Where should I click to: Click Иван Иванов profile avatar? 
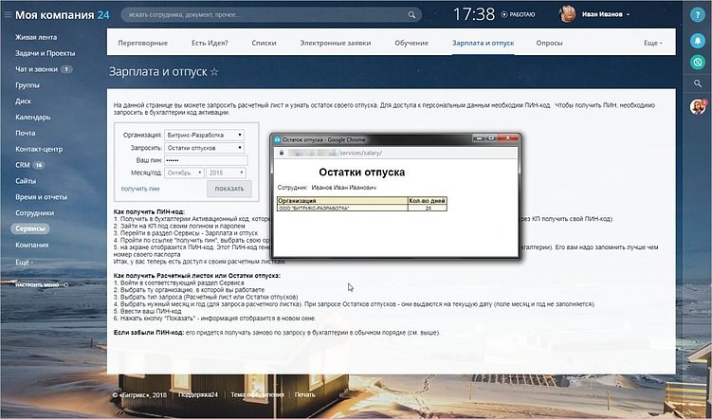pyautogui.click(x=567, y=14)
